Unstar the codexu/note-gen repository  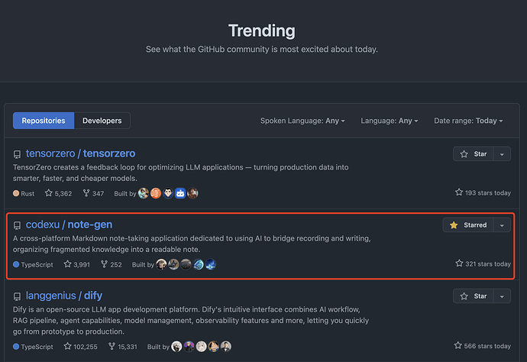pyautogui.click(x=468, y=225)
